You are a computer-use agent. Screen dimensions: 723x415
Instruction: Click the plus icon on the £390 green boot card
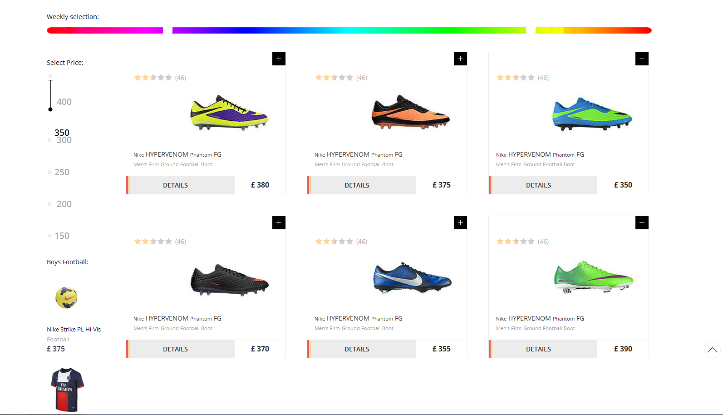point(642,222)
